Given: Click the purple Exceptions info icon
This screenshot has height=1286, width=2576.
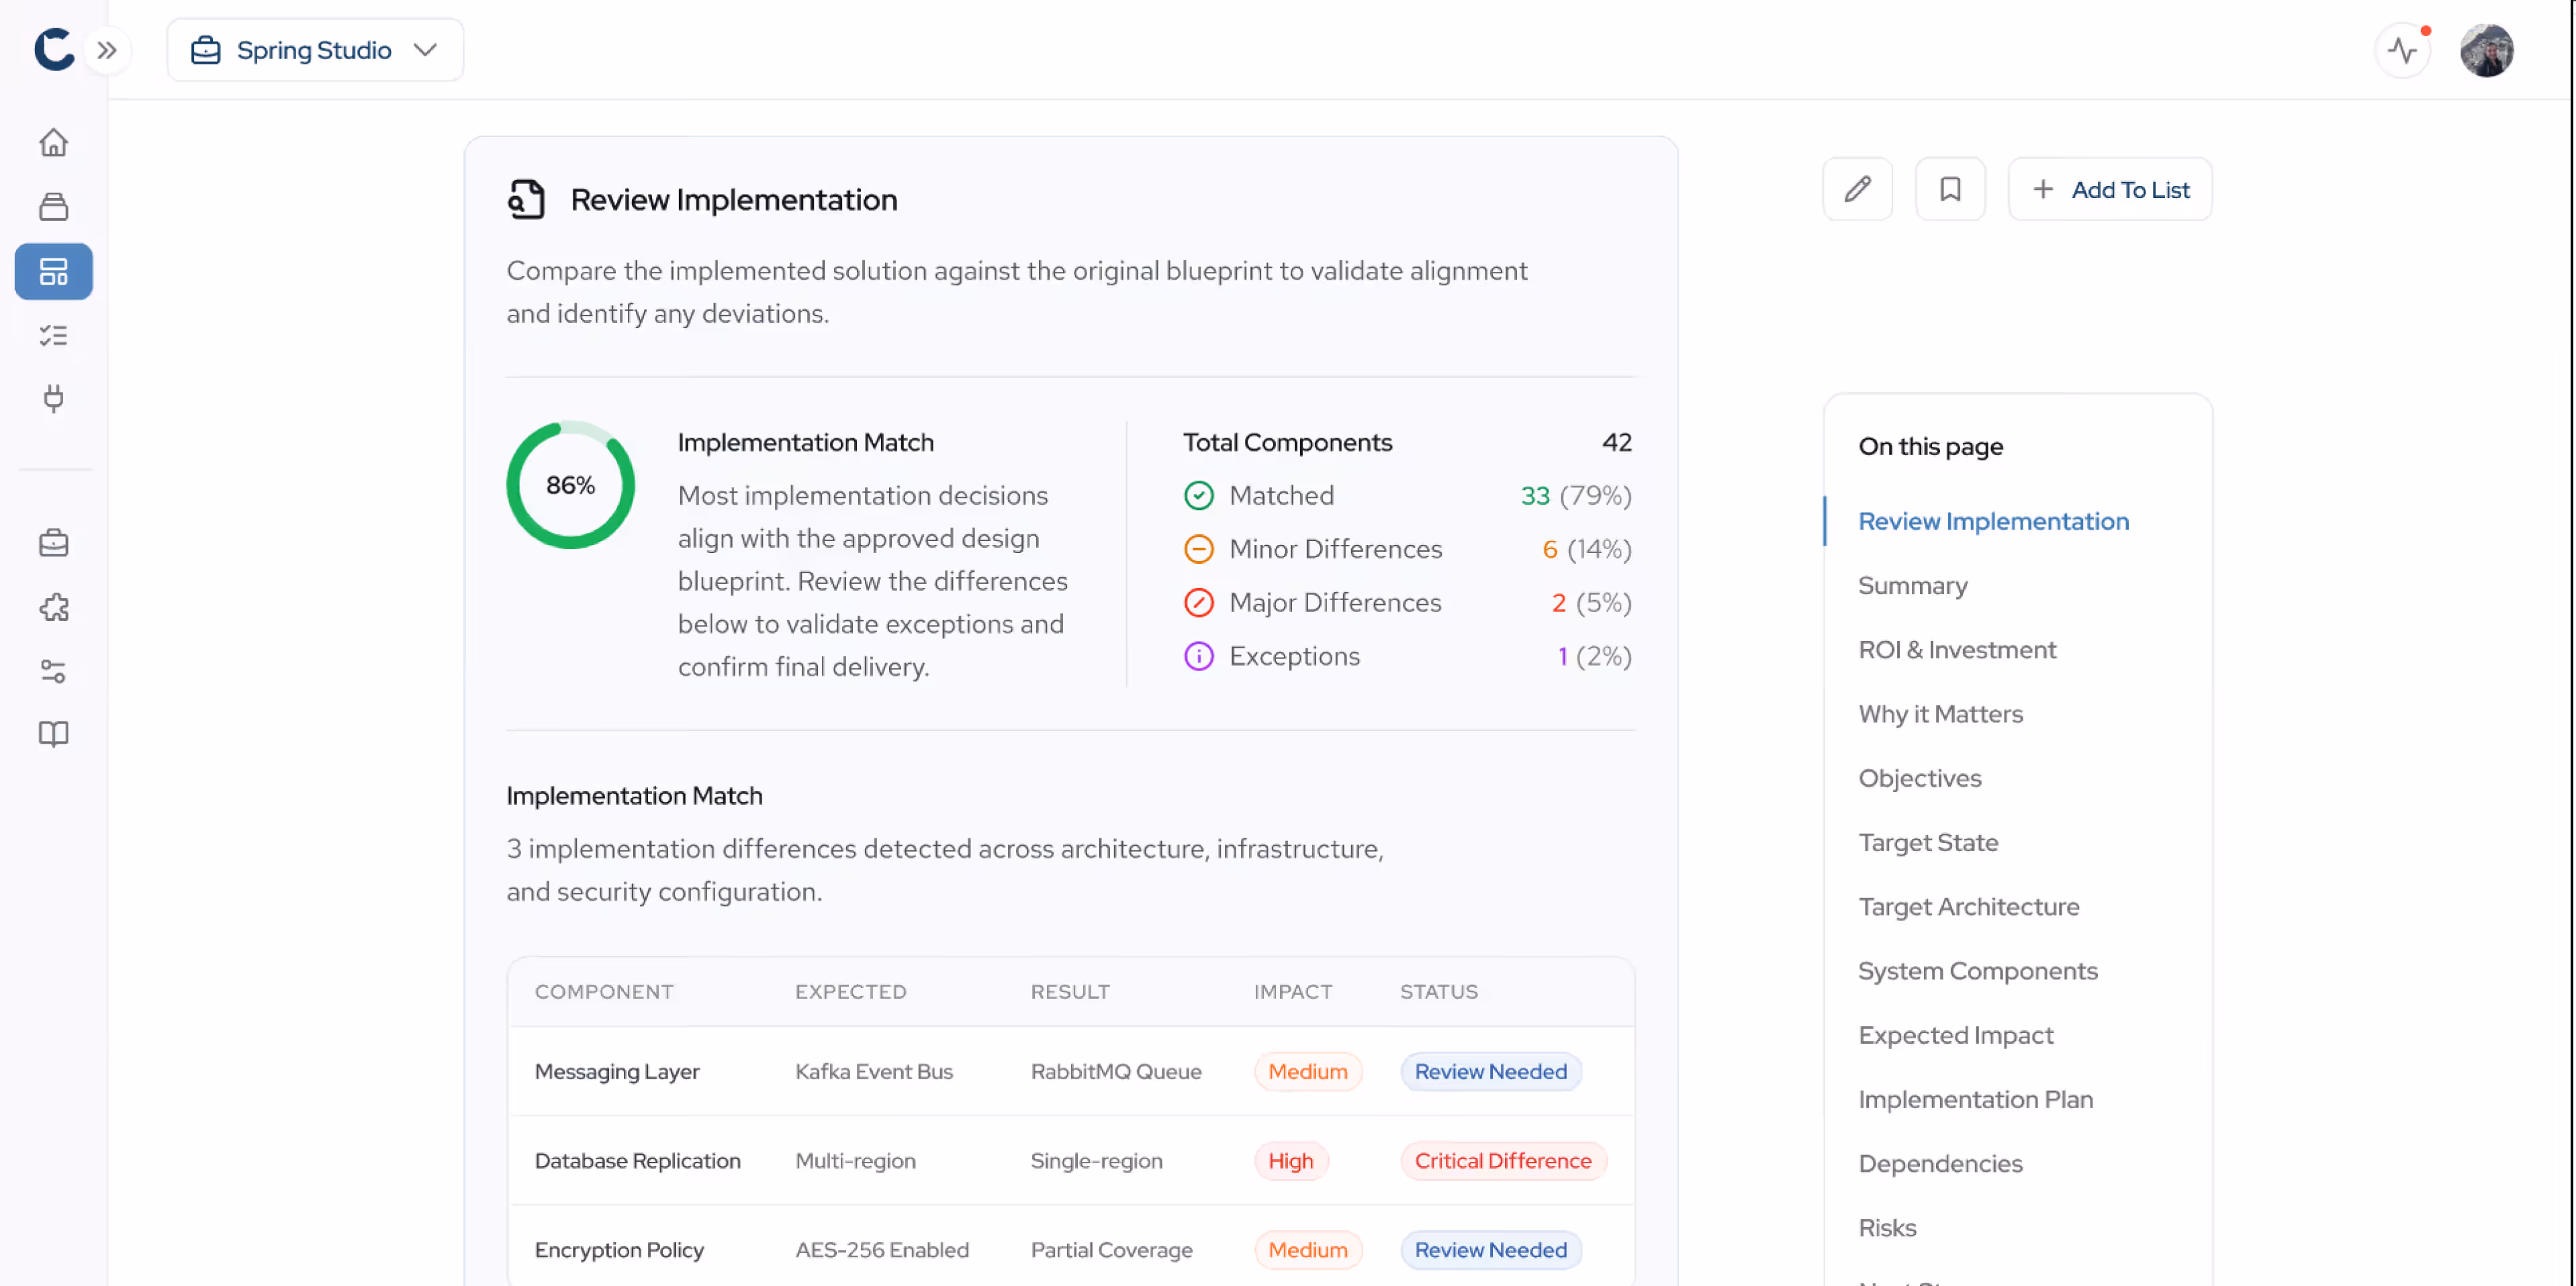Looking at the screenshot, I should [1198, 656].
